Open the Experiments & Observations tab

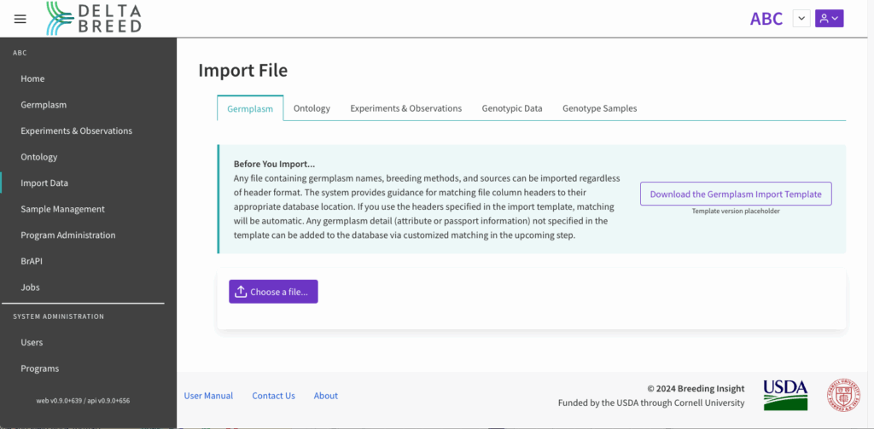click(x=405, y=108)
